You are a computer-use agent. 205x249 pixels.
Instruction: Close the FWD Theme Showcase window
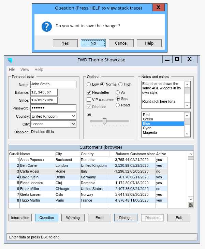pos(189,59)
